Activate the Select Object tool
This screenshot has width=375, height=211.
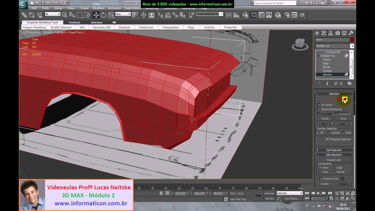[x=64, y=15]
